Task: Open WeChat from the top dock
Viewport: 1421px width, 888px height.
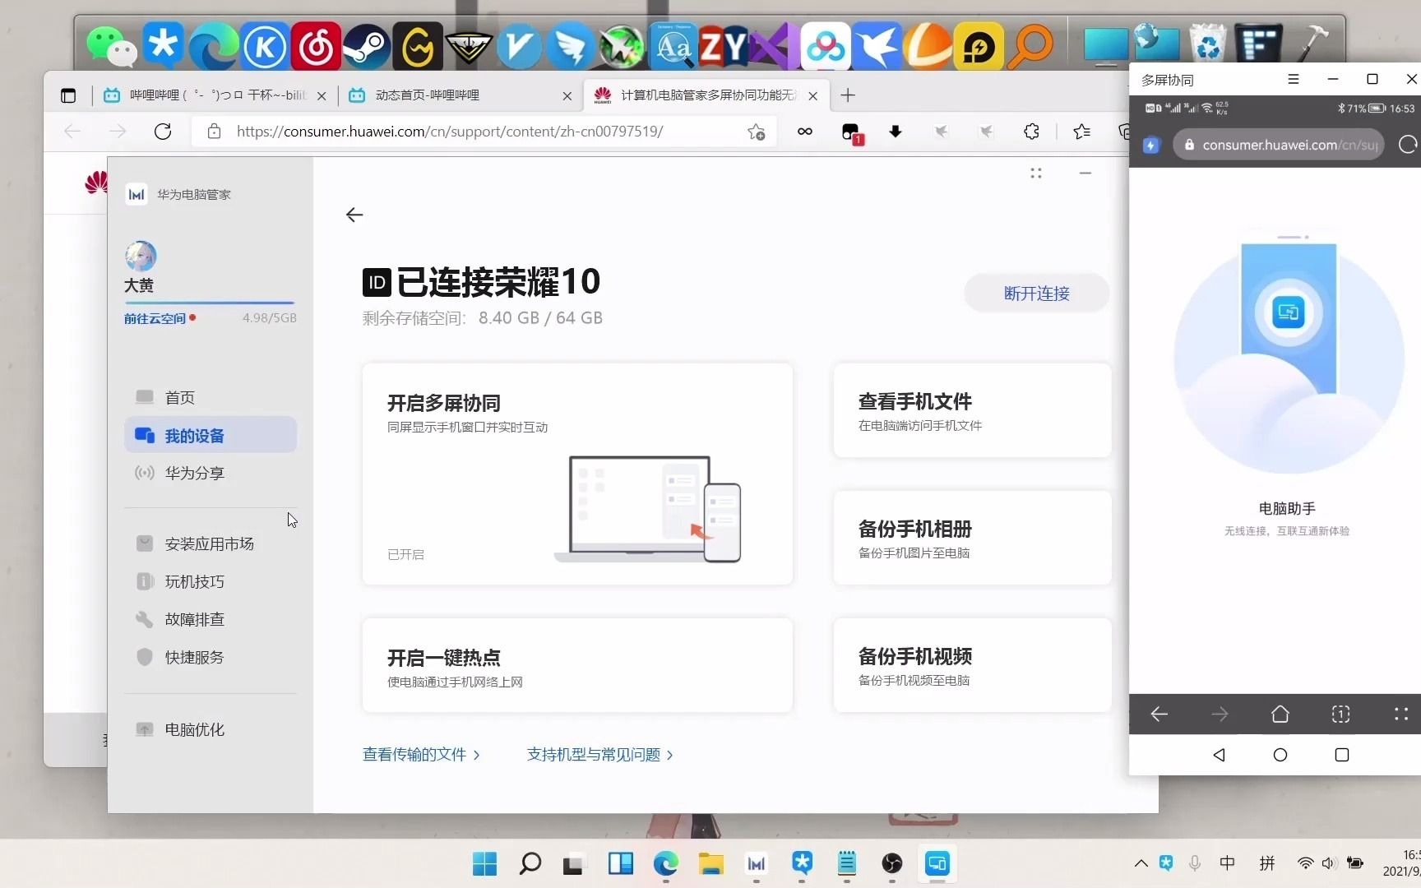Action: click(x=113, y=45)
